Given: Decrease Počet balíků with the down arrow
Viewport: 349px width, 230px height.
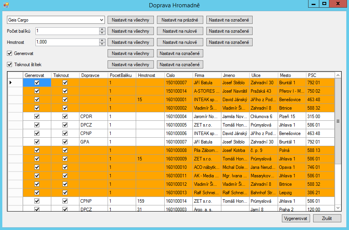Looking at the screenshot, I should coord(102,33).
